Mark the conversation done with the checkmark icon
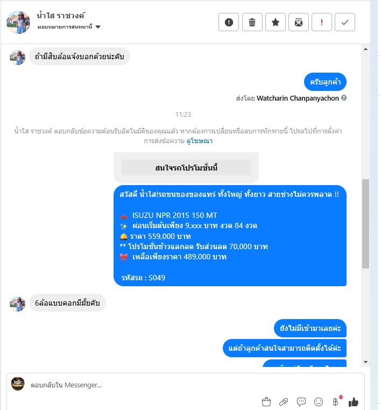The height and width of the screenshot is (410, 381). tap(345, 22)
